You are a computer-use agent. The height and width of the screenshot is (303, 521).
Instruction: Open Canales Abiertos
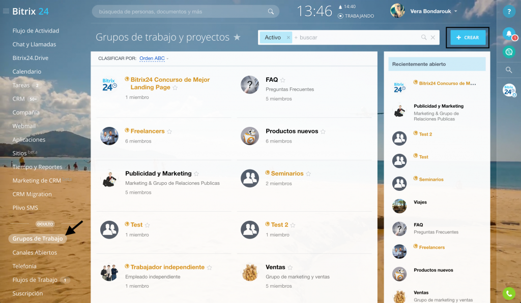pyautogui.click(x=35, y=253)
